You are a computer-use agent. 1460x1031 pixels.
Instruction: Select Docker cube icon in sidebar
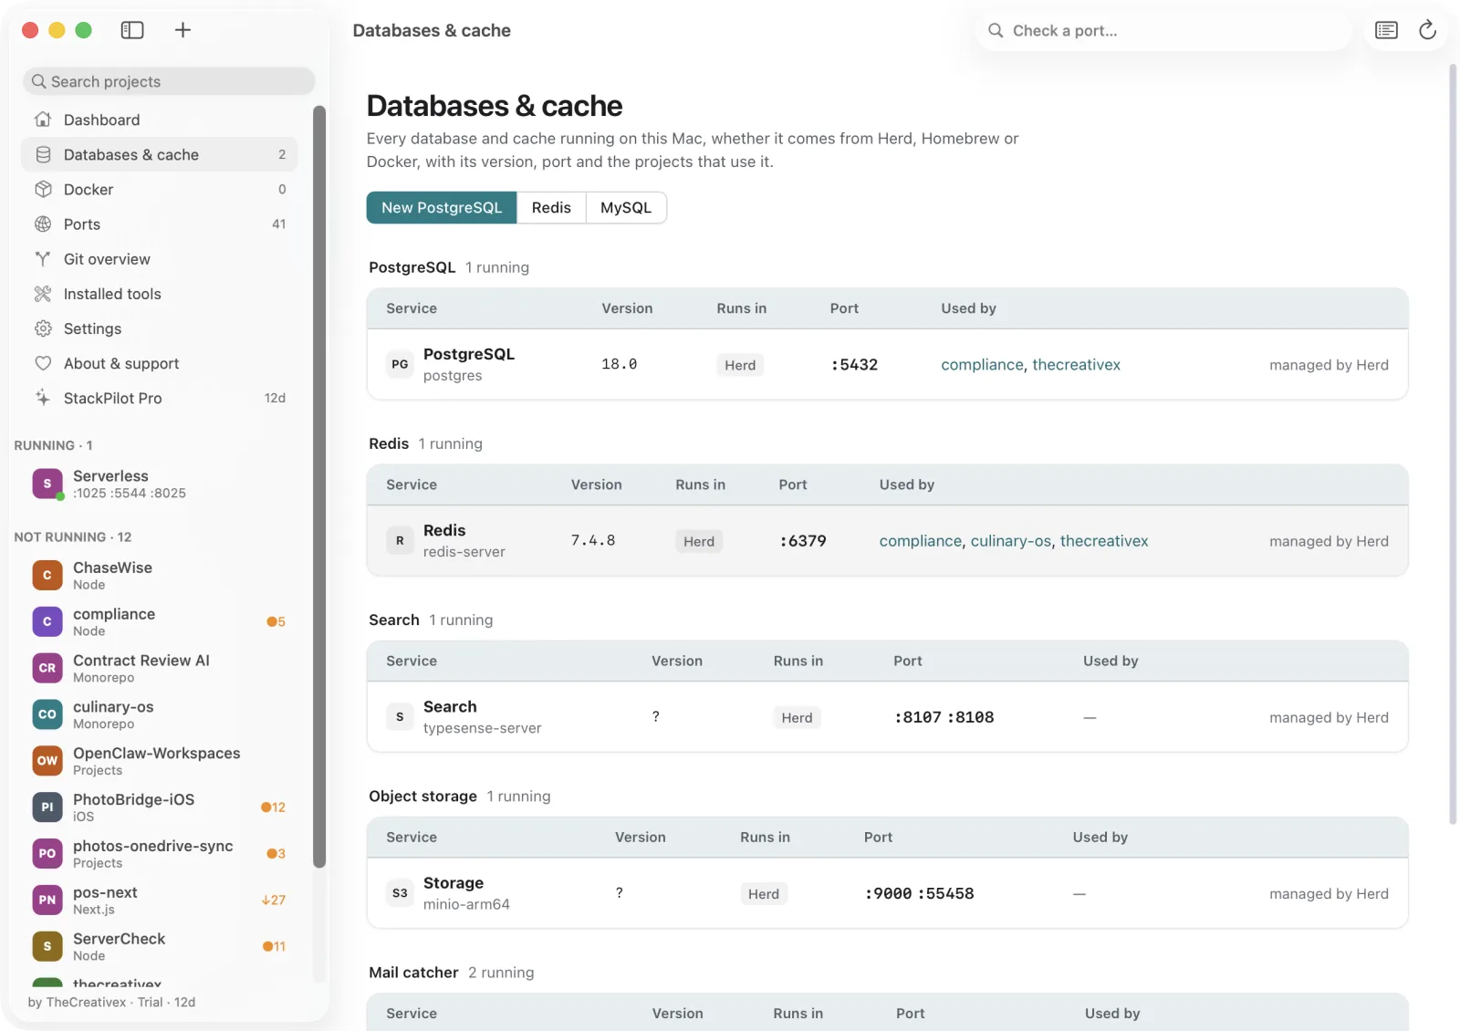pyautogui.click(x=43, y=189)
